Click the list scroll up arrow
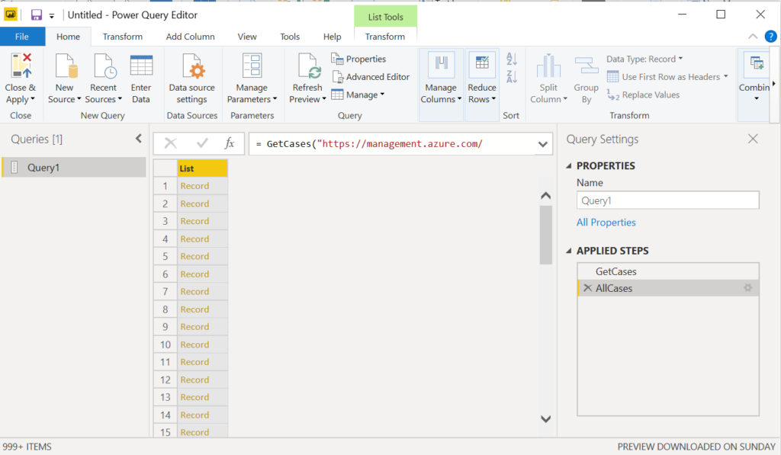This screenshot has width=781, height=455. pos(546,196)
